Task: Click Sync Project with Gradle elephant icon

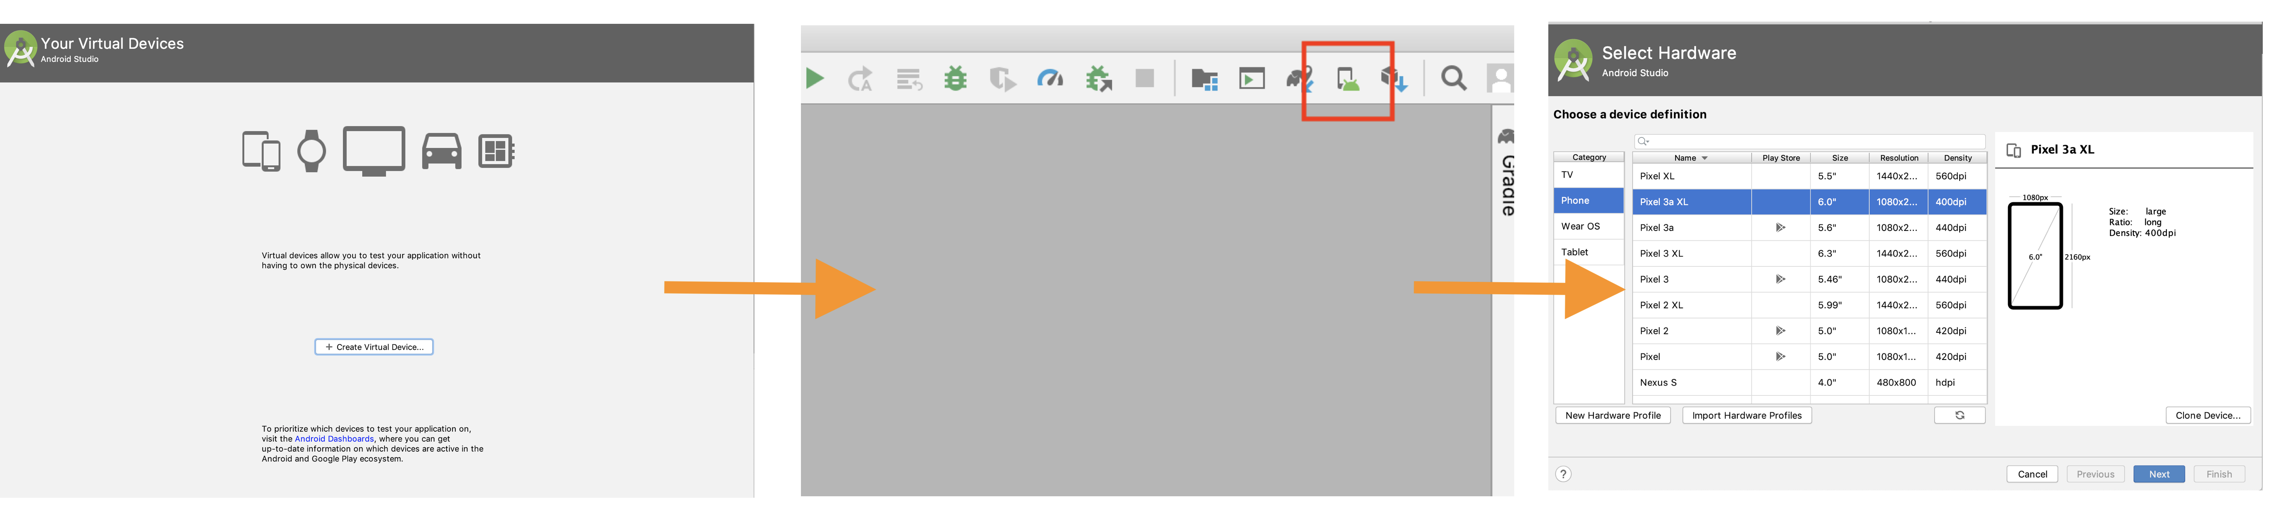Action: [x=1300, y=79]
